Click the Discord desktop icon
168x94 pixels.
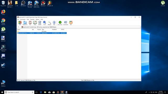pos(3,56)
